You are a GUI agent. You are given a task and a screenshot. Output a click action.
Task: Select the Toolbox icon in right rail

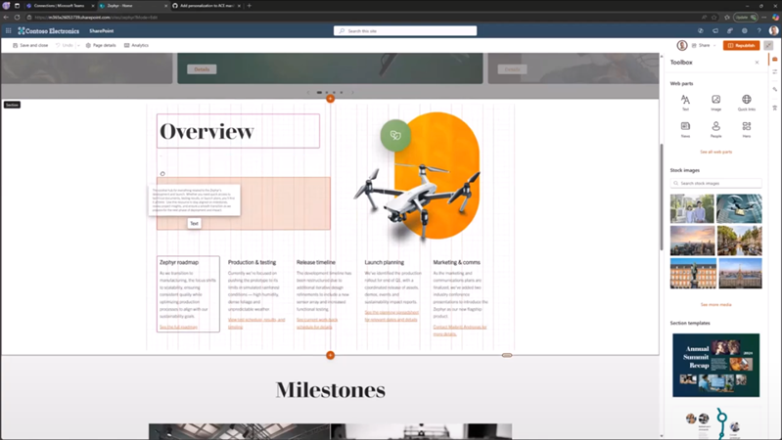(774, 60)
